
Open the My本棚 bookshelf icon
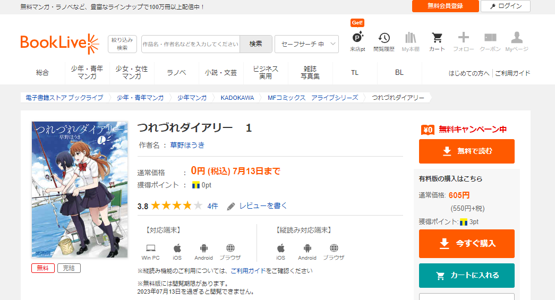point(410,39)
